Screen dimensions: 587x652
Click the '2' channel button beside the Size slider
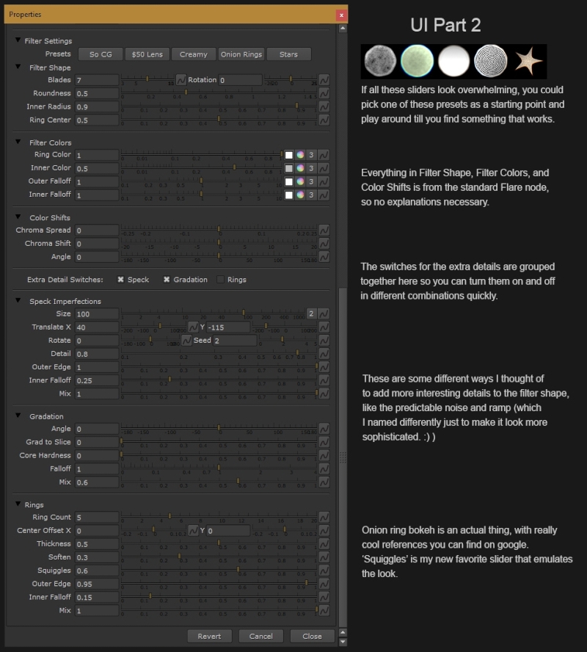[x=311, y=314]
